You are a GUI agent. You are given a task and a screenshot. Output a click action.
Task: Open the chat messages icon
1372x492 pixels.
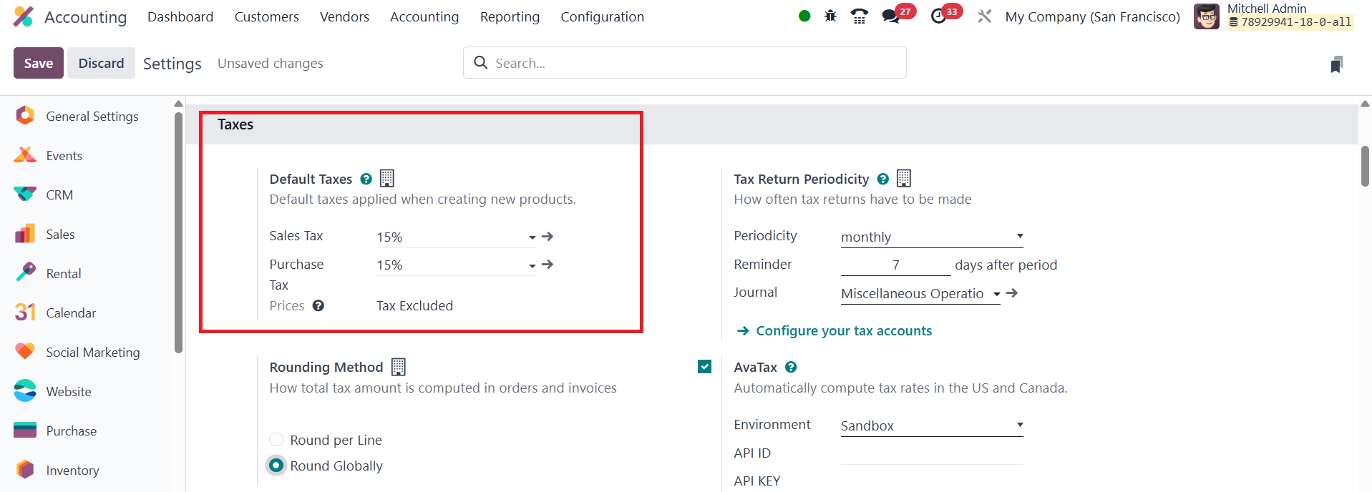click(x=891, y=16)
